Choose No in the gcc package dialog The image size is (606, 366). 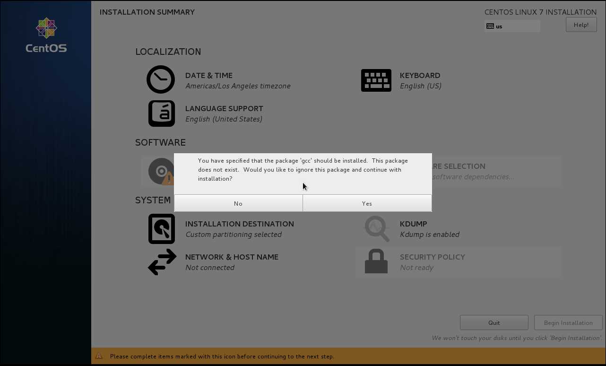[x=238, y=203]
